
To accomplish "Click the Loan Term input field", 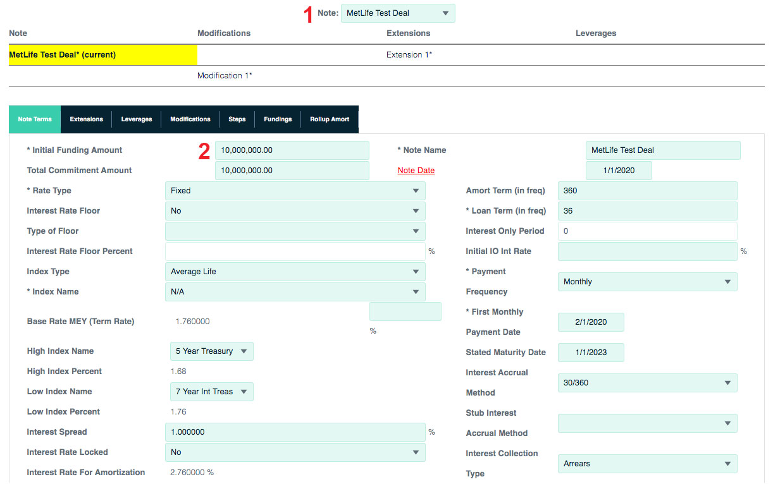I will pyautogui.click(x=648, y=211).
